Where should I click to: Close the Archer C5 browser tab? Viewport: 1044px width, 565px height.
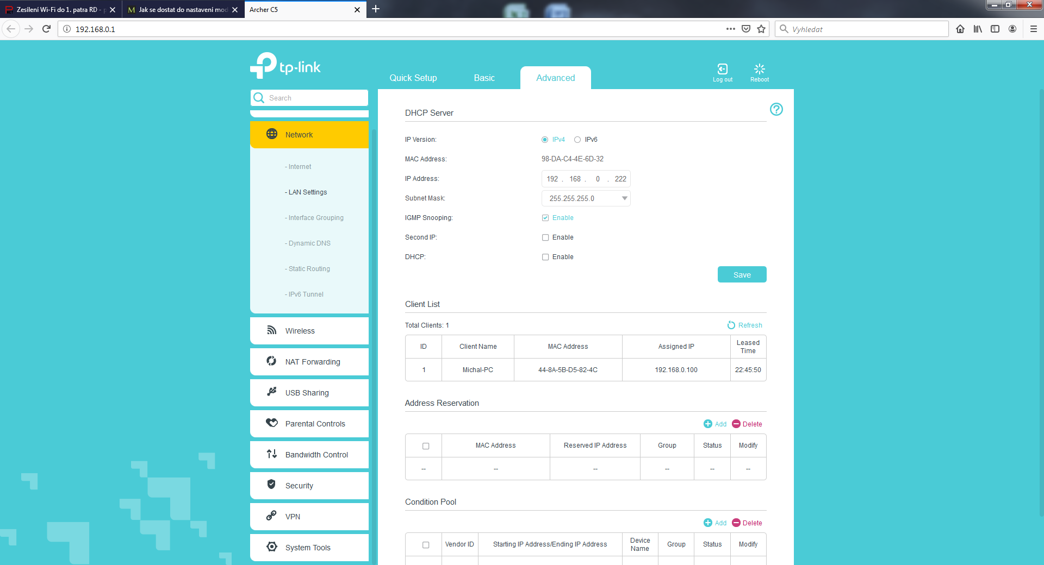click(x=357, y=10)
